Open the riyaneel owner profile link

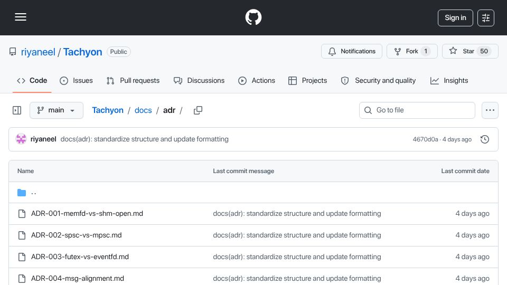(38, 52)
